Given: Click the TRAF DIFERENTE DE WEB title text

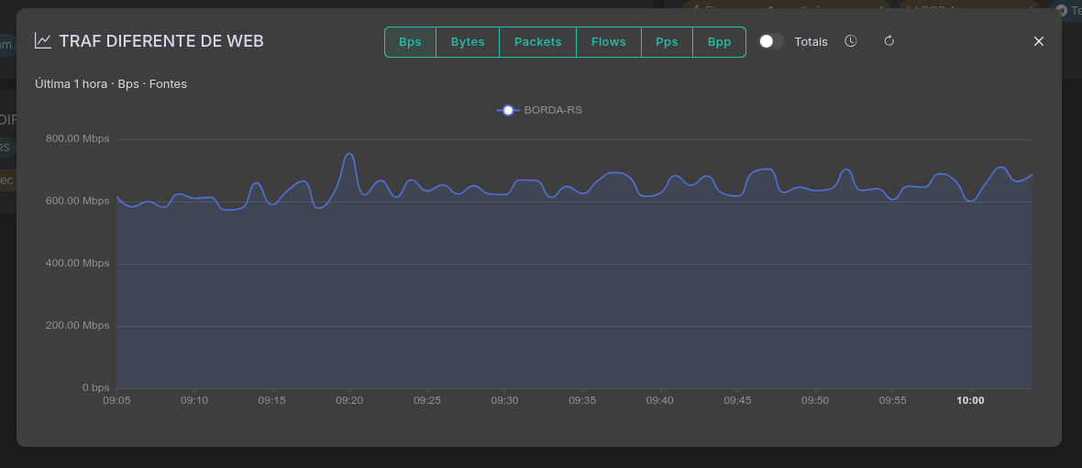Looking at the screenshot, I should [x=161, y=41].
